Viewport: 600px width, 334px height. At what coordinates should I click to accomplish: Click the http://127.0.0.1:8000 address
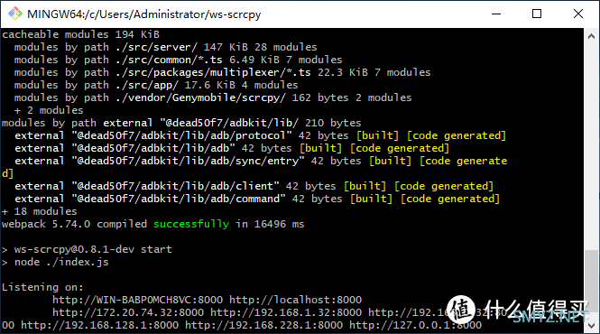coord(416,325)
